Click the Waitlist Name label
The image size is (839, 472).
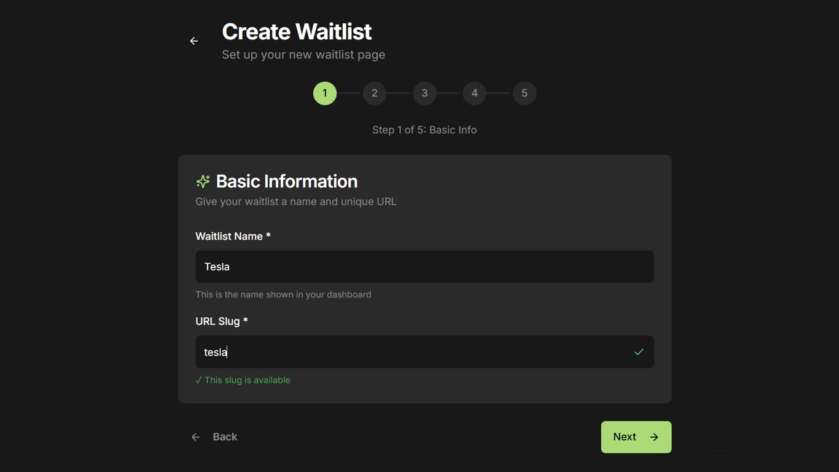pos(233,236)
